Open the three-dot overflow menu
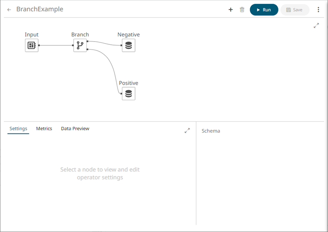The width and height of the screenshot is (328, 232). click(318, 9)
